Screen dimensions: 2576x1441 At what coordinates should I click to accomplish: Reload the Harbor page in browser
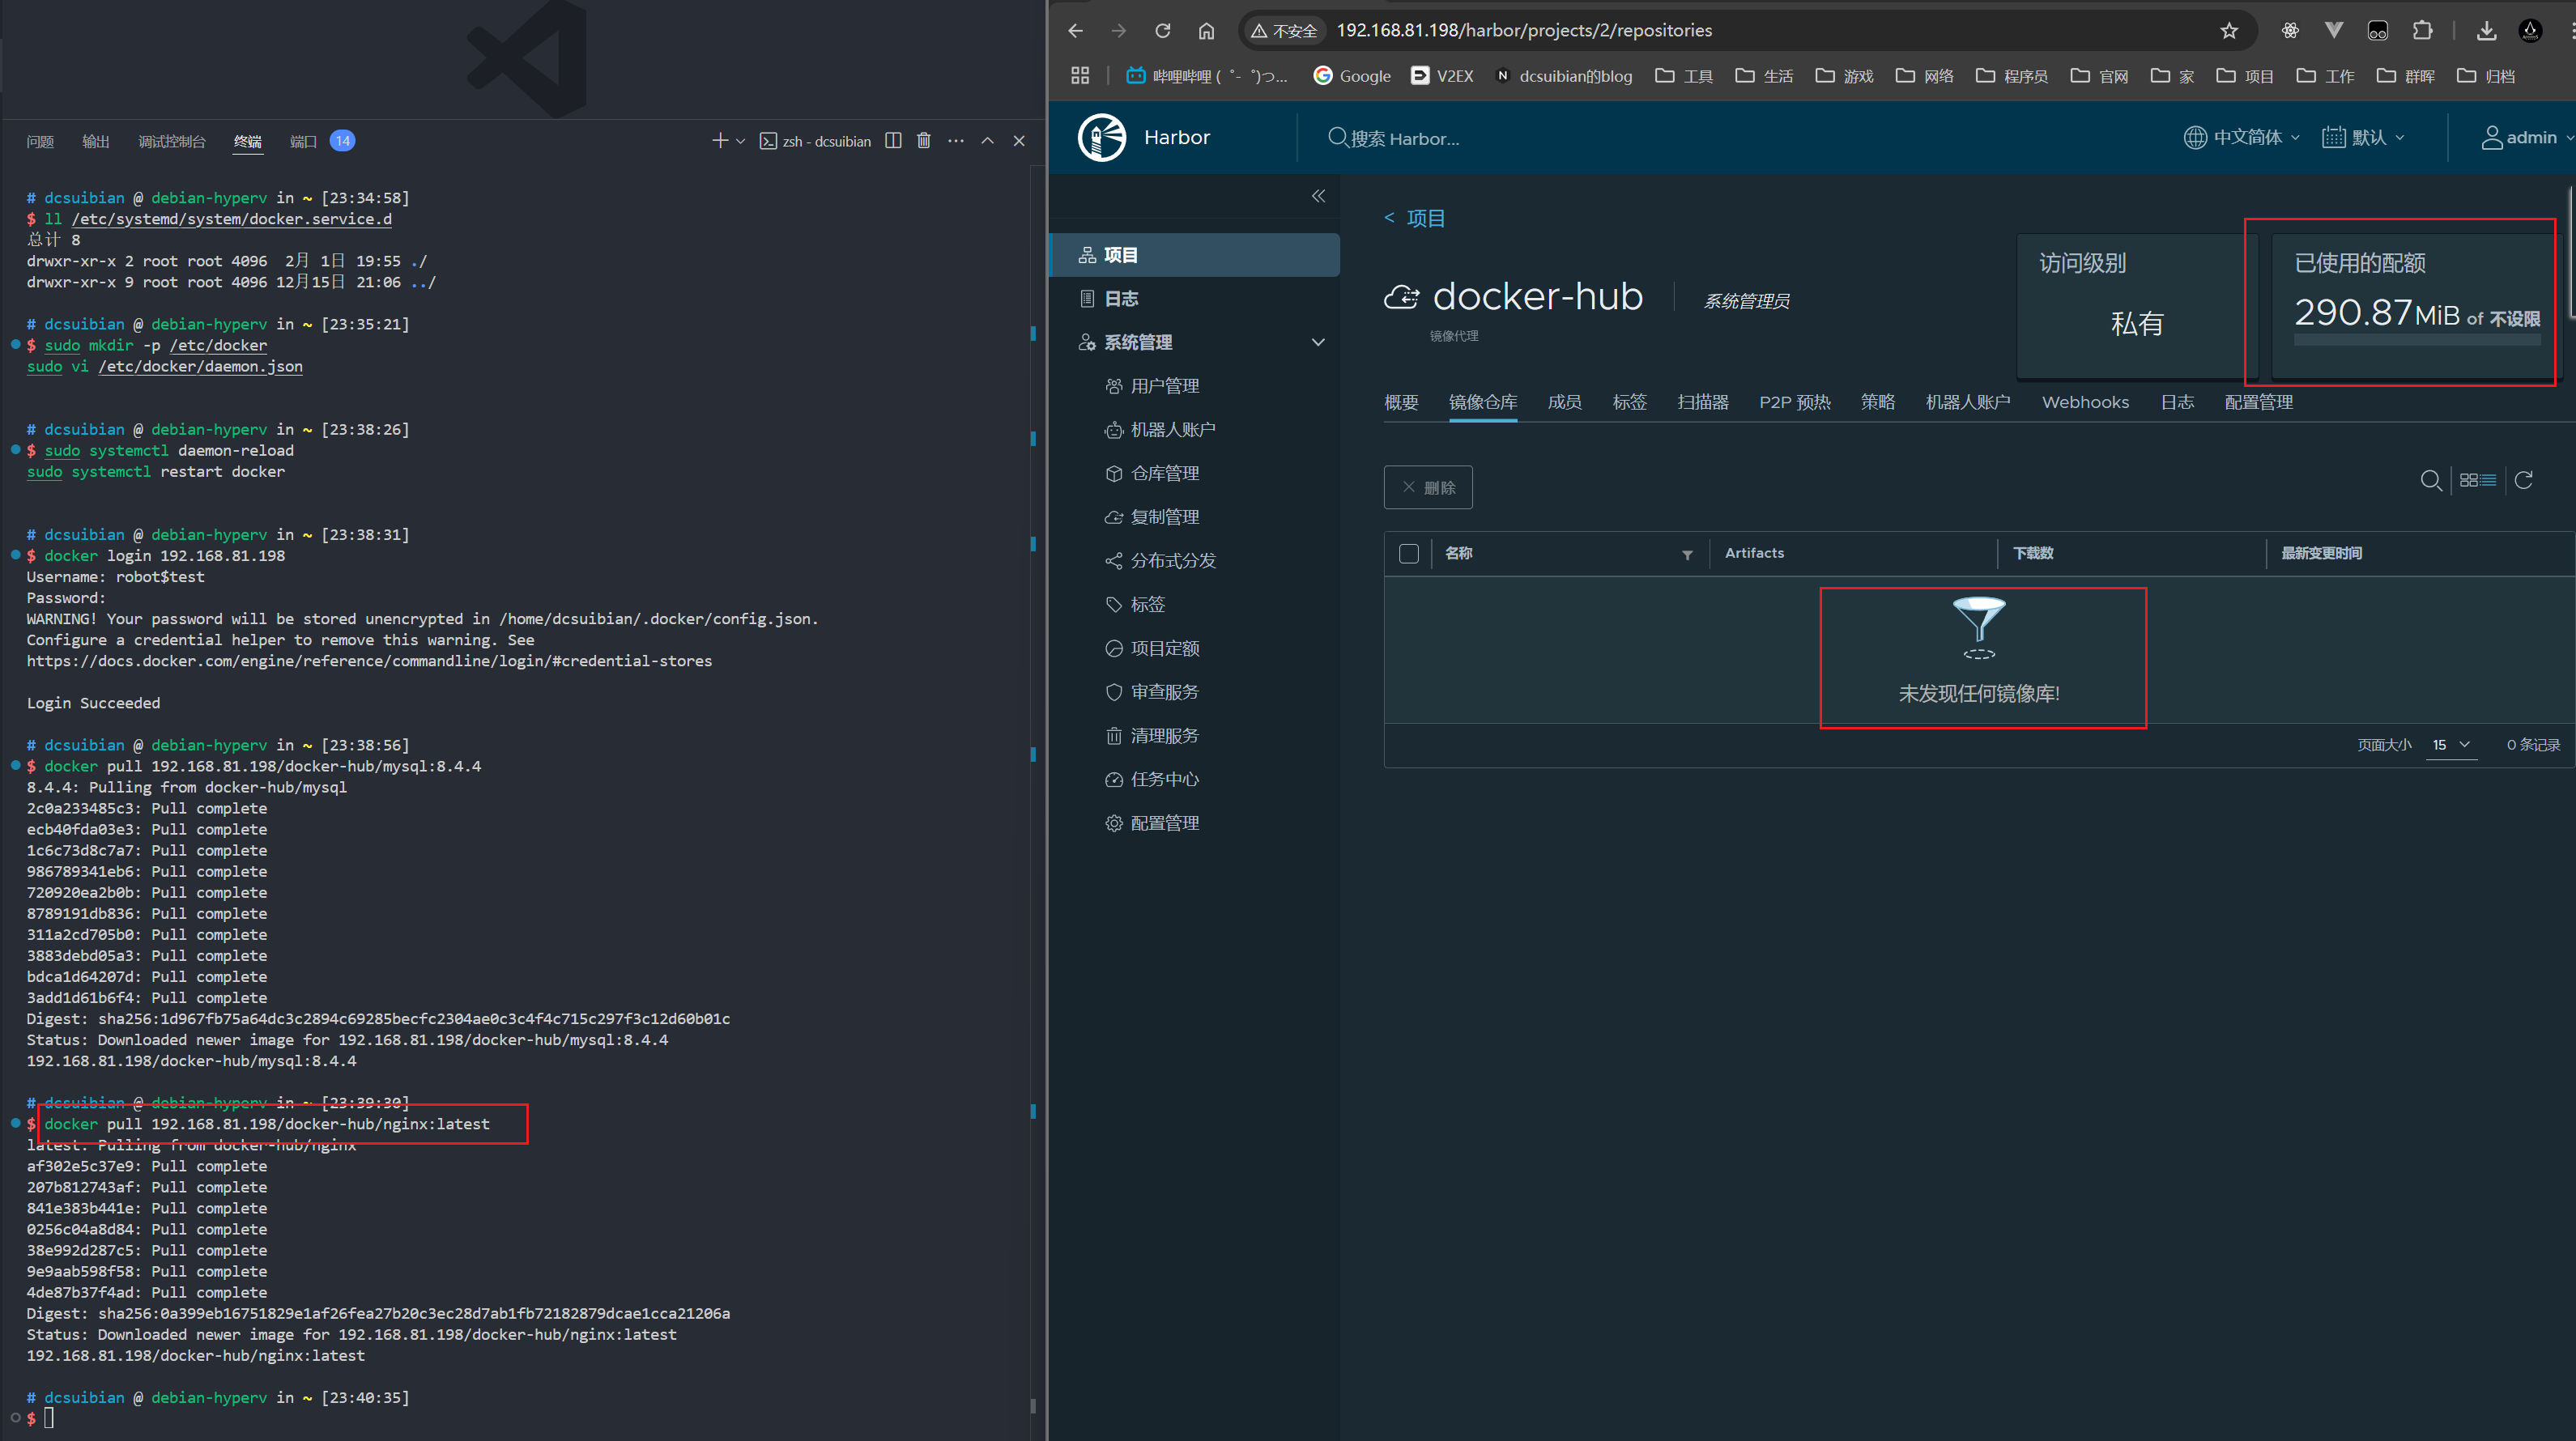[1162, 31]
